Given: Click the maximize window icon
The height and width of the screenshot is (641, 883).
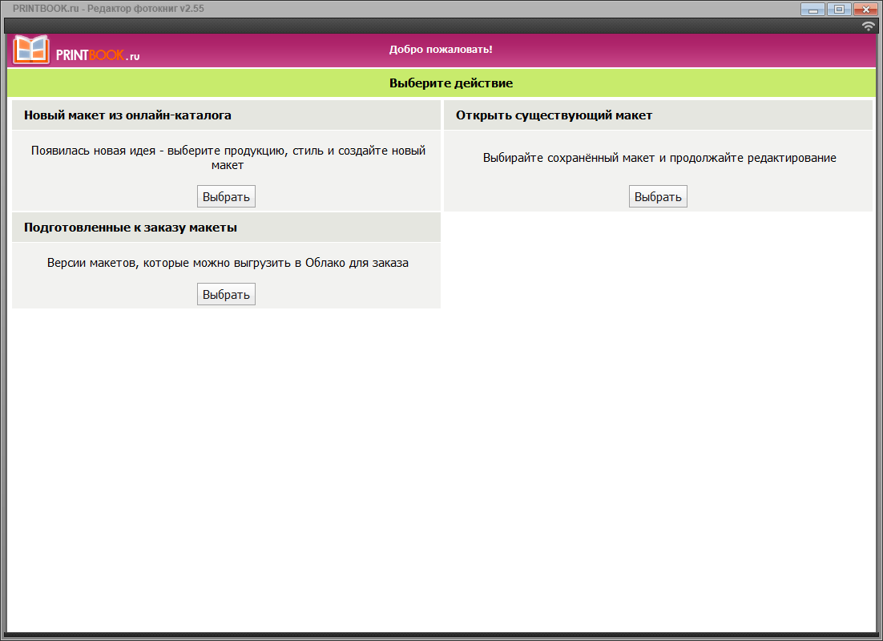Looking at the screenshot, I should (x=839, y=9).
